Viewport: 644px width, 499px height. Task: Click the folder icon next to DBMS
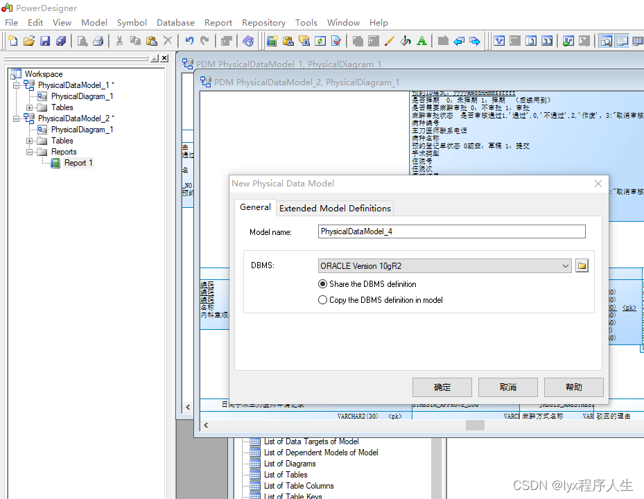582,265
